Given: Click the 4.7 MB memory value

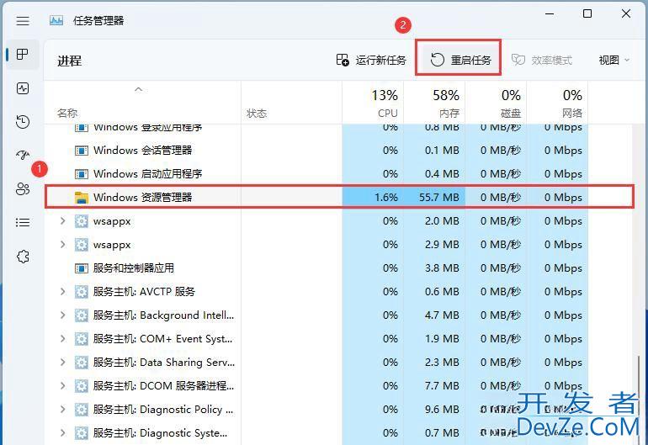Looking at the screenshot, I should [442, 315].
